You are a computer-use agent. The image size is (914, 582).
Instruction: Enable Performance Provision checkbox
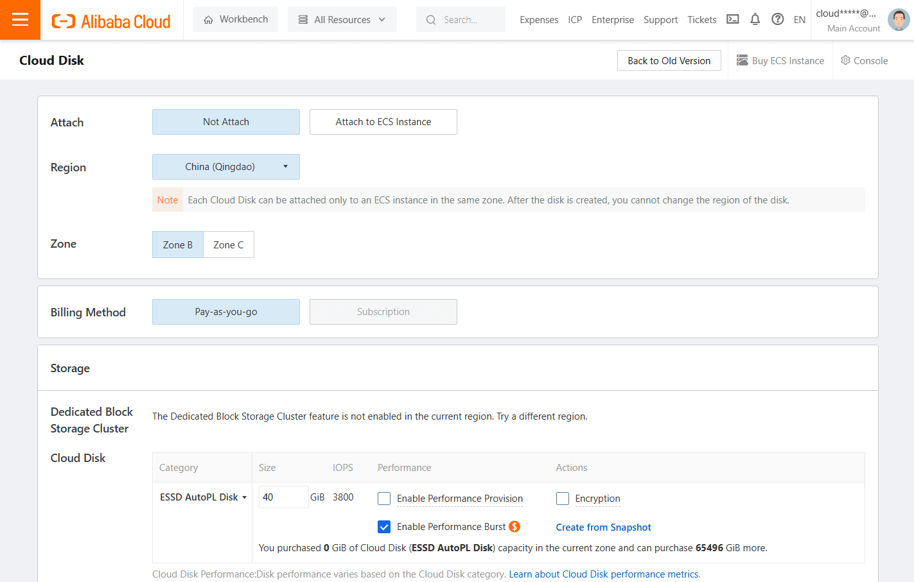384,499
